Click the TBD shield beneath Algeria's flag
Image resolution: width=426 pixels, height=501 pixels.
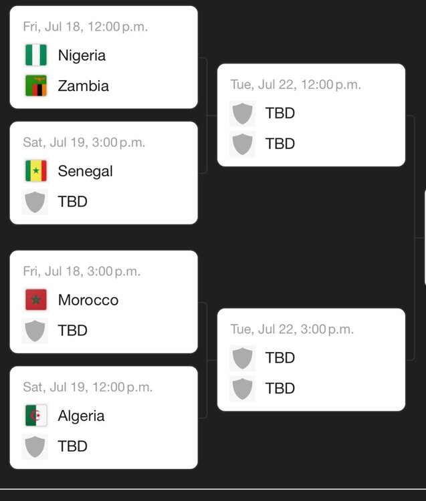[x=35, y=446]
